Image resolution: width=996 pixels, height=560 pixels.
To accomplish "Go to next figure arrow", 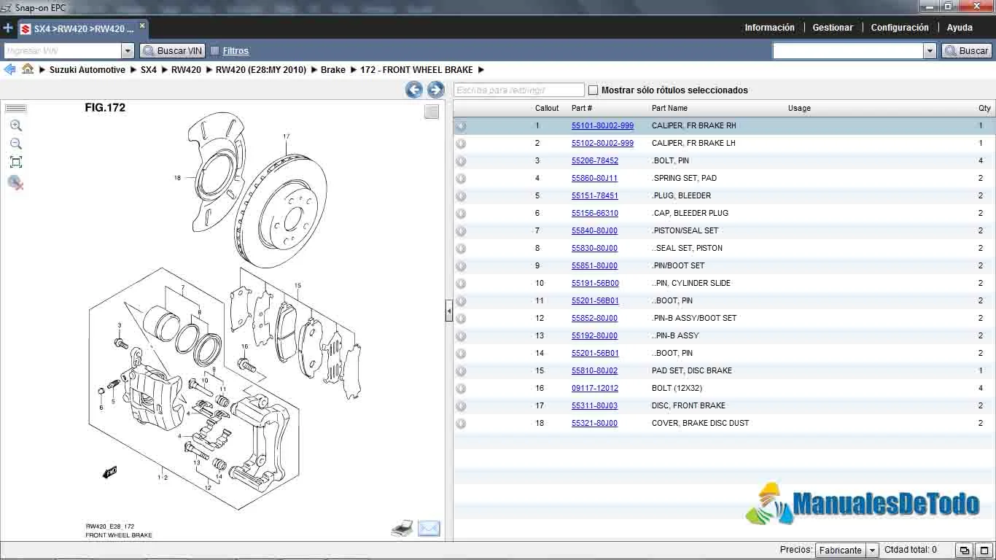I will [435, 90].
